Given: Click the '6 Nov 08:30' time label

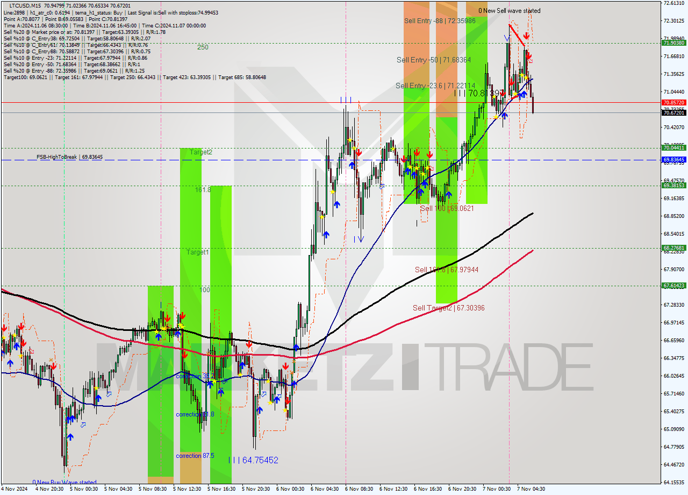Looking at the screenshot, I should click(359, 489).
